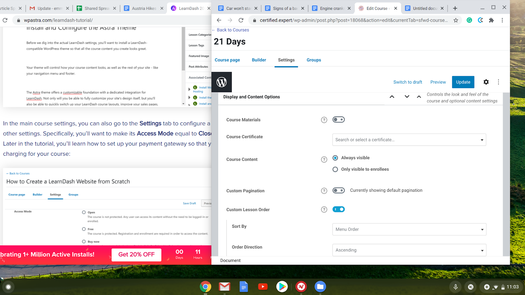Screen dimensions: 525x295
Task: Open the Sort By Menu Order dropdown
Action: (409, 229)
